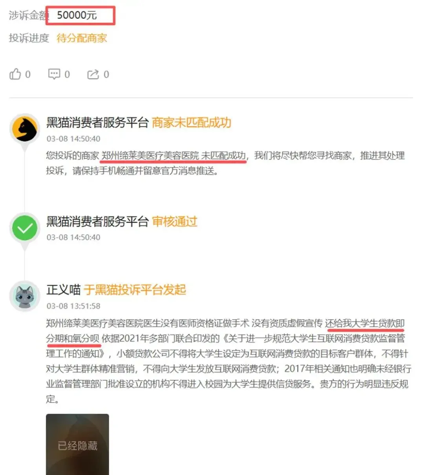Image resolution: width=424 pixels, height=475 pixels.
Task: Click second 黑猫消费者服务平台 heading above 审核通过
Action: [x=97, y=222]
